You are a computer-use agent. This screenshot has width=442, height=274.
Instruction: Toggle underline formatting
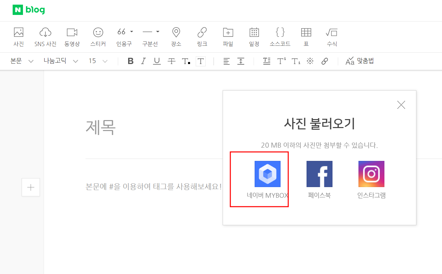(157, 61)
